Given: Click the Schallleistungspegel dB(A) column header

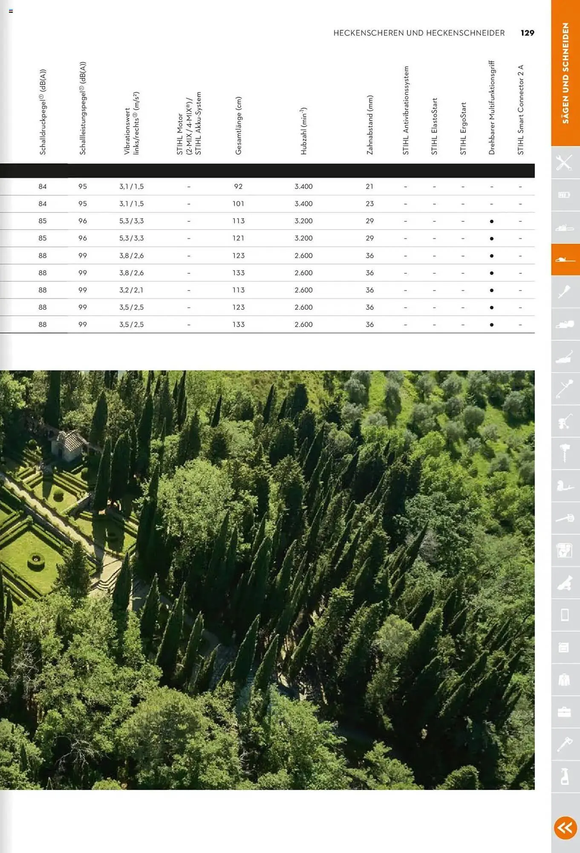Looking at the screenshot, I should pyautogui.click(x=83, y=108).
